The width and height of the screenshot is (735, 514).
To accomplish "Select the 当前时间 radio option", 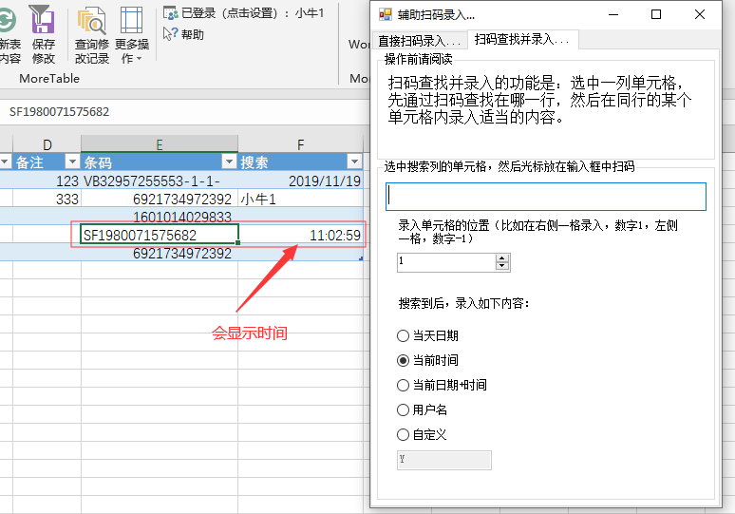I will click(x=404, y=361).
